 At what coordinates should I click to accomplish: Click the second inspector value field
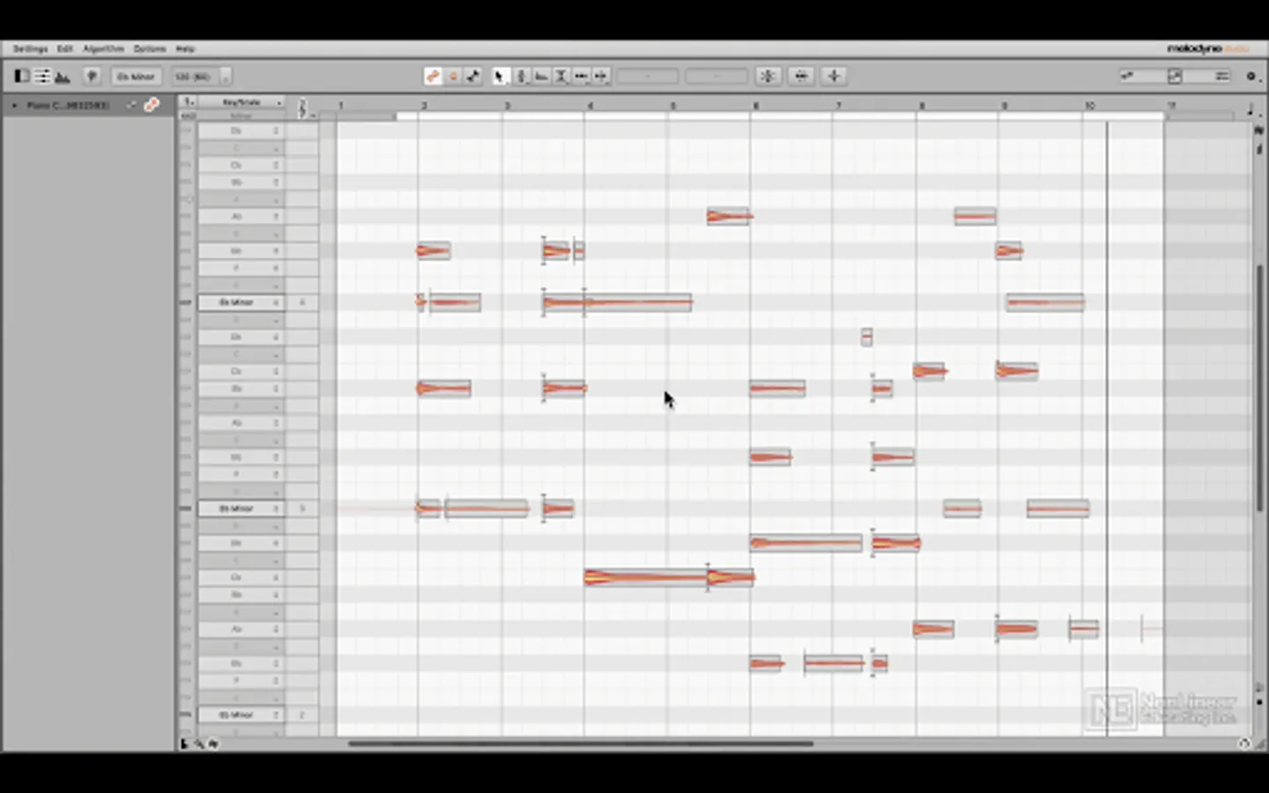pyautogui.click(x=716, y=77)
